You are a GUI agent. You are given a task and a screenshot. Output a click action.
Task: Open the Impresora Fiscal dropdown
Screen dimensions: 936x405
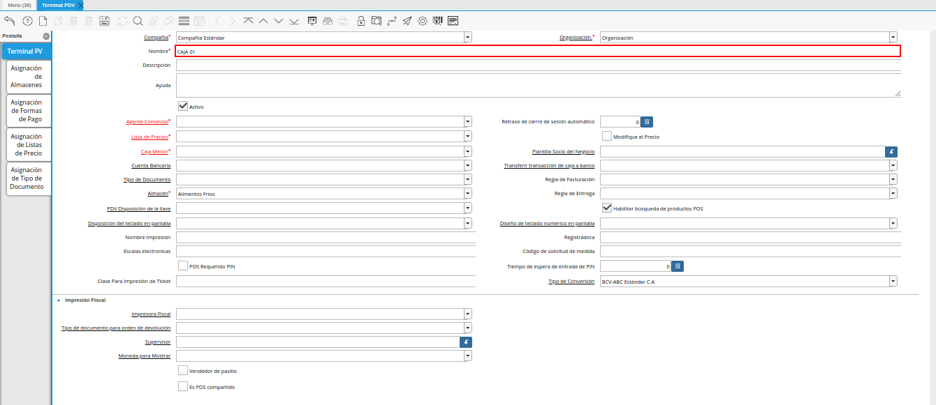(x=468, y=314)
